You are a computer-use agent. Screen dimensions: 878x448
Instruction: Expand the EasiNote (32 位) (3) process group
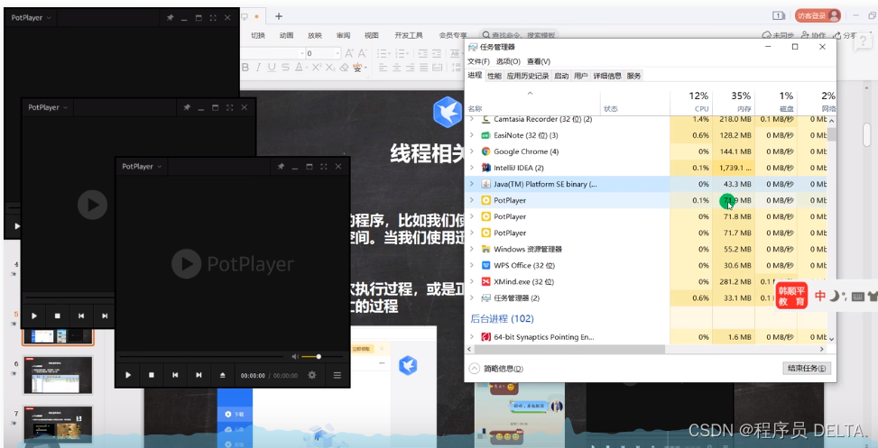click(471, 135)
